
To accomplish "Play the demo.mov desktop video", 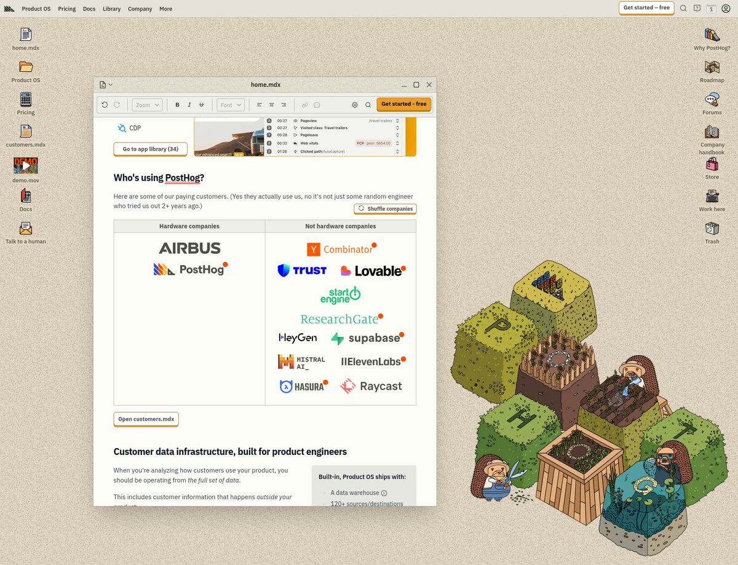I will [26, 165].
